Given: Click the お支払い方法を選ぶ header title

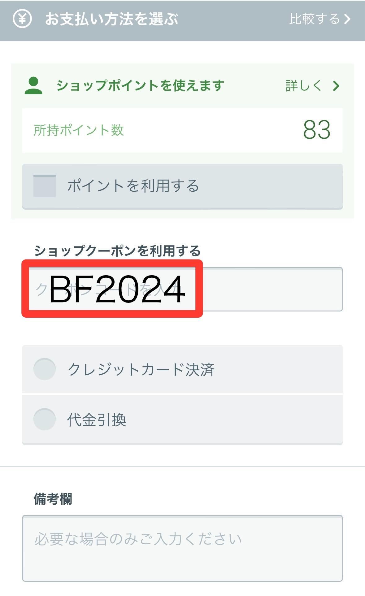Looking at the screenshot, I should tap(111, 19).
